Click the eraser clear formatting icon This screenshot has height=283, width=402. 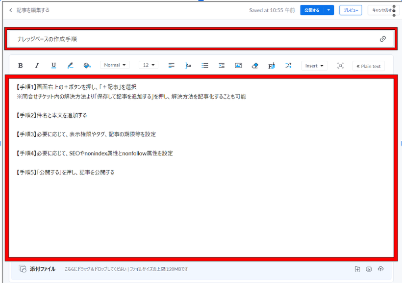tap(254, 66)
